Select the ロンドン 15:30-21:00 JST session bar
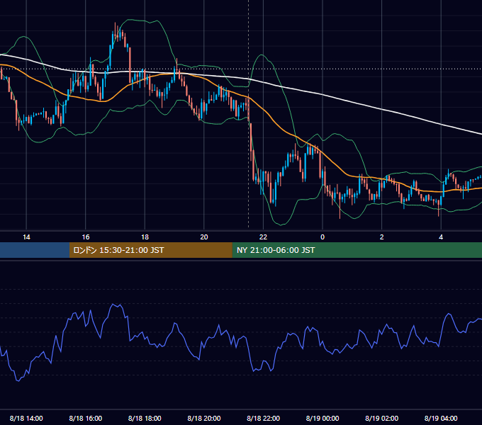The image size is (482, 425). (x=150, y=250)
